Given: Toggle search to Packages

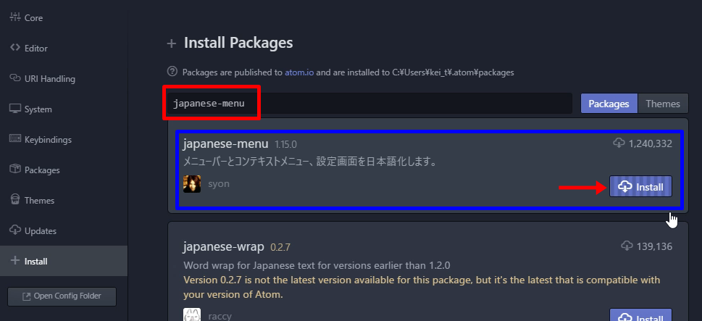Looking at the screenshot, I should 609,104.
